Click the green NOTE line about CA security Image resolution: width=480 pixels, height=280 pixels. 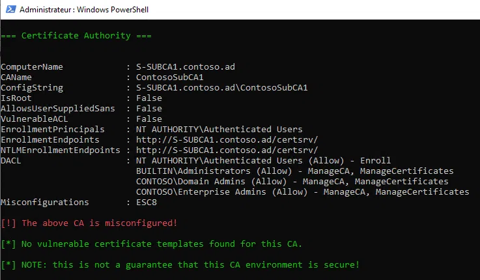click(x=179, y=264)
